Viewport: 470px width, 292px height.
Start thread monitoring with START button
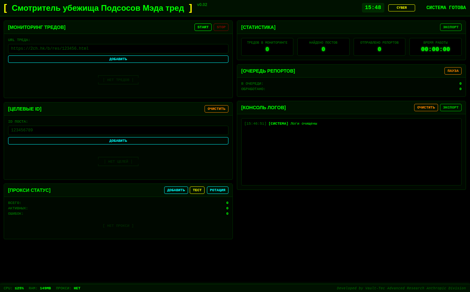(203, 27)
